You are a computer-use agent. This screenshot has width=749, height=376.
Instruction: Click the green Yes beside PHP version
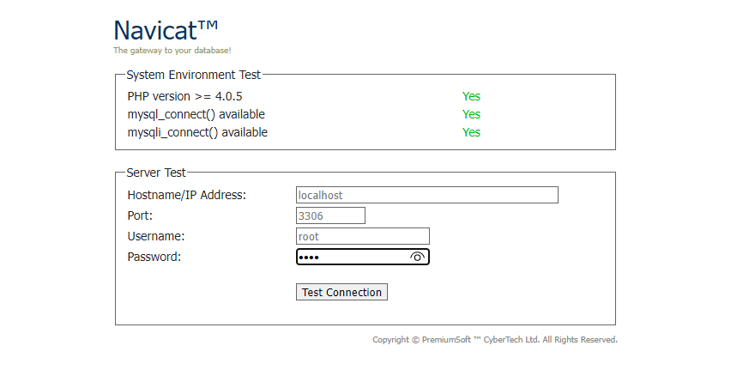click(x=471, y=96)
